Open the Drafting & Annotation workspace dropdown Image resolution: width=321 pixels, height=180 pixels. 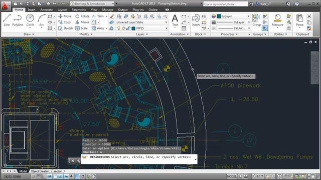(x=92, y=3)
